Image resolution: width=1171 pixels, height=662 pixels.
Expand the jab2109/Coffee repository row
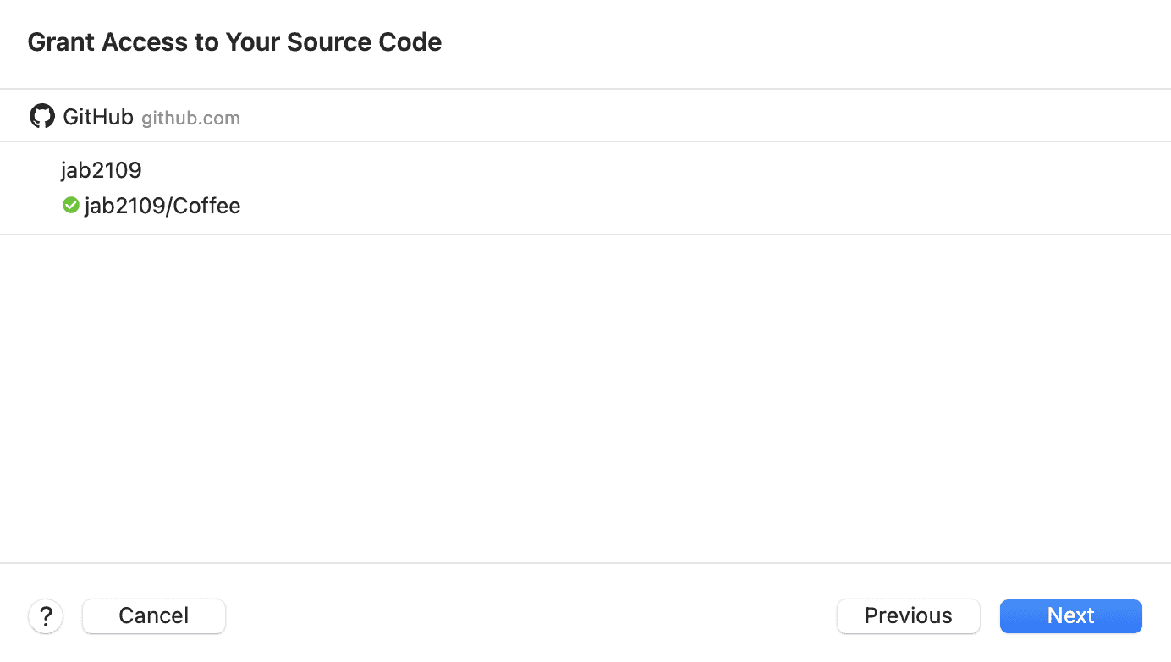coord(162,205)
